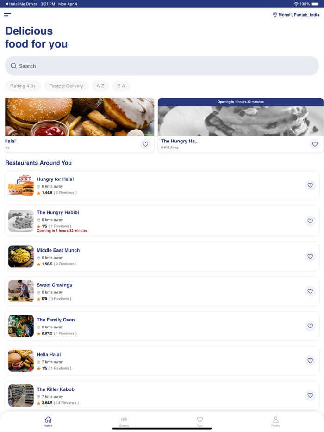Favorite Hungry for Halal with heart icon
Viewport: 324px width, 432px height.
click(310, 185)
